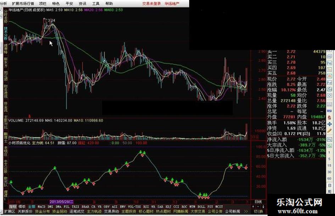Image resolution: width=335 pixels, height=216 pixels.
Task: Expand more bottom tabs with >> arrow
Action: [246, 211]
